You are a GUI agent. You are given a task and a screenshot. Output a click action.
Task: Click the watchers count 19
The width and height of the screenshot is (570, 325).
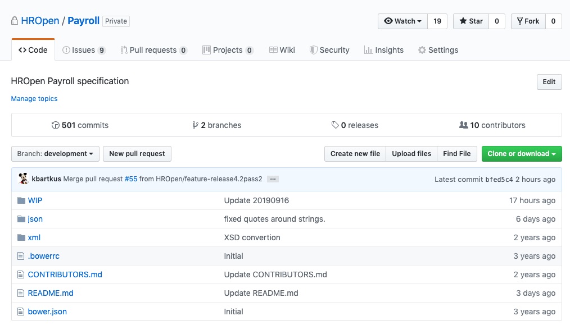click(437, 21)
